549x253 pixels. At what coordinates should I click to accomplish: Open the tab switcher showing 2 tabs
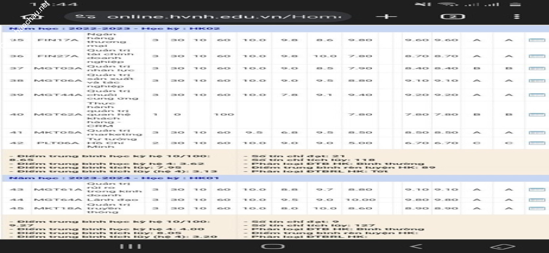click(453, 16)
